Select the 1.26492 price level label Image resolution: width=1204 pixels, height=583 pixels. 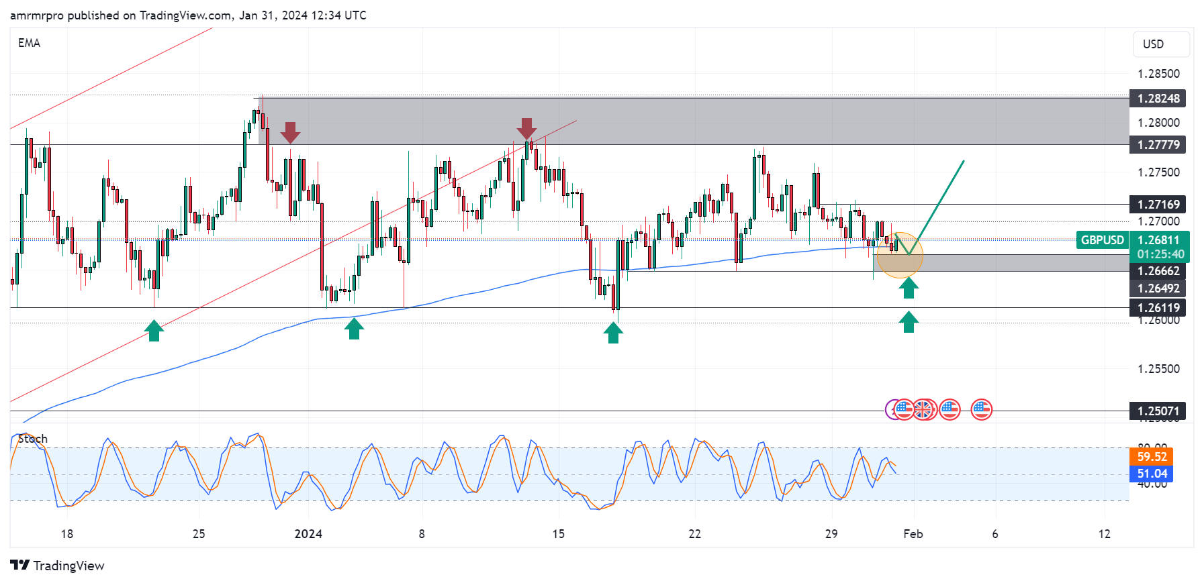coord(1158,288)
